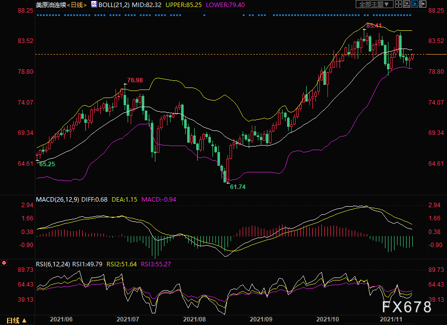The height and width of the screenshot is (325, 447).
Task: Click the axis icon with left-pointing marker
Action: point(407,4)
